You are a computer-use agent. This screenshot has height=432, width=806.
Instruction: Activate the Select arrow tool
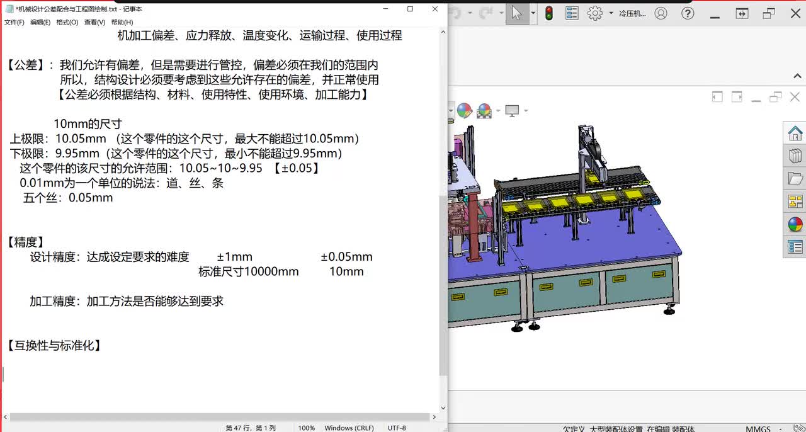[x=517, y=13]
